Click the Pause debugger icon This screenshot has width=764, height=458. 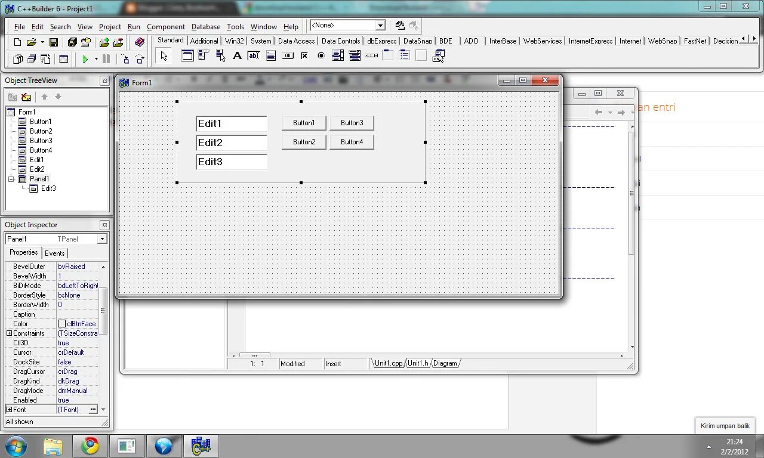[106, 59]
